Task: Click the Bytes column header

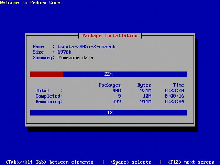Action: [144, 85]
